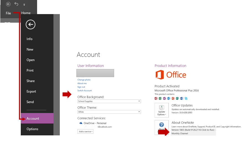Click the Change photo link
The height and width of the screenshot is (142, 250).
84,80
